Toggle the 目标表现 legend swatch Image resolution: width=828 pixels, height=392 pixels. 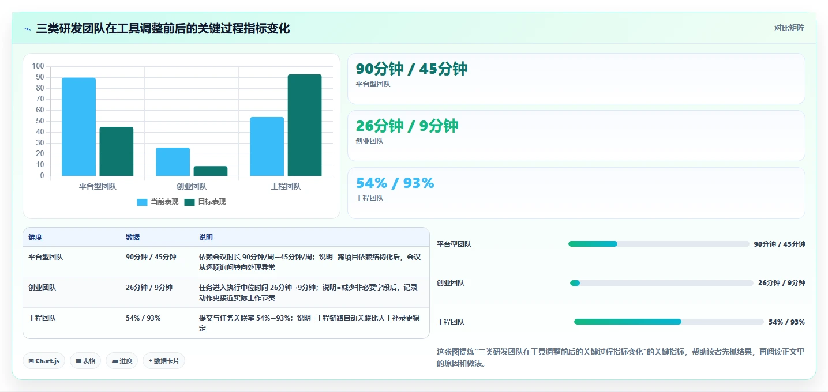[189, 202]
